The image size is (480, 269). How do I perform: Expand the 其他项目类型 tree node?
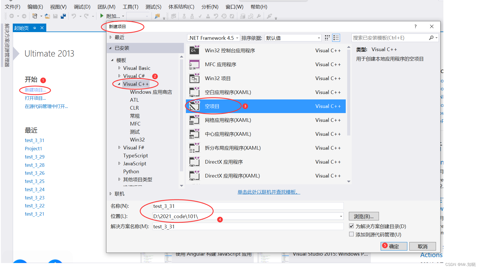pyautogui.click(x=119, y=179)
